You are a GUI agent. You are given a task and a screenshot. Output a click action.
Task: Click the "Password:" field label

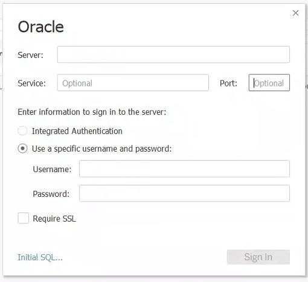coord(51,194)
